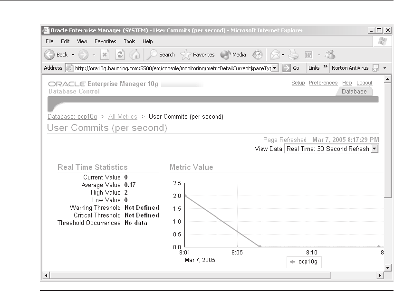
Task: Open the Norton AntiVirus dropdown arrow
Action: click(384, 68)
